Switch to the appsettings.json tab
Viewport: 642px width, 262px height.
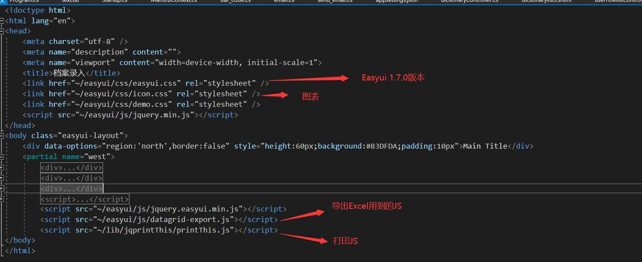click(397, 1)
